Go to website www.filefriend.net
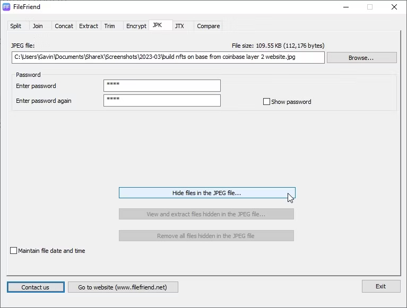Image resolution: width=407 pixels, height=308 pixels. tap(123, 287)
